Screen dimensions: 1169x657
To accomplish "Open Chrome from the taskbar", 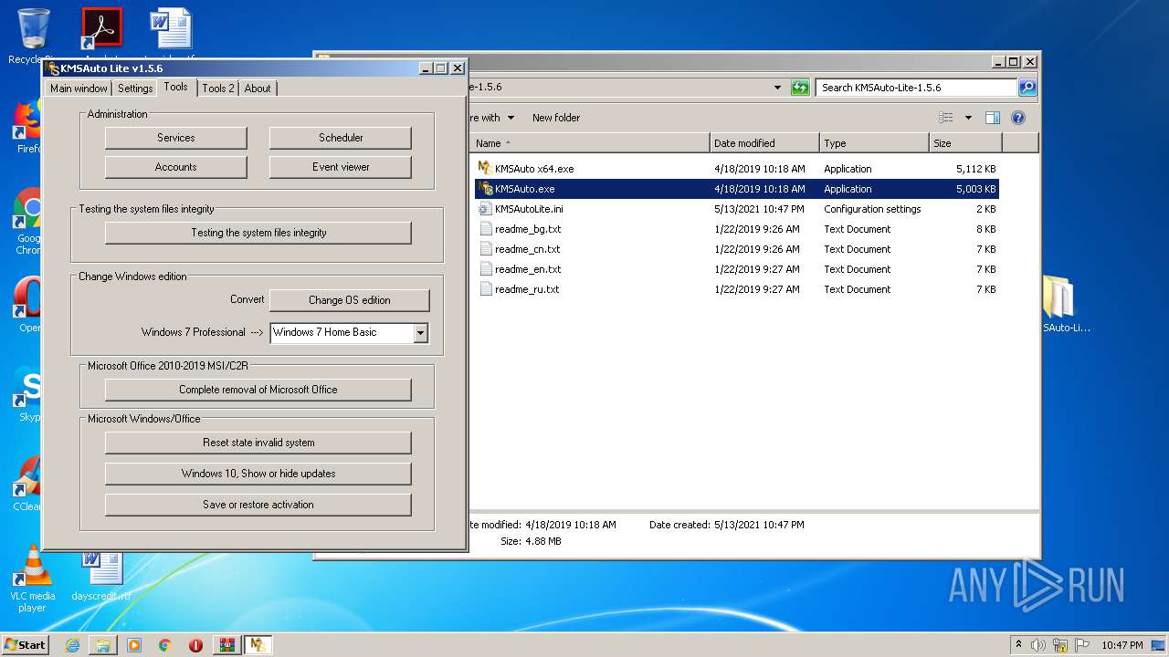I will [x=165, y=645].
